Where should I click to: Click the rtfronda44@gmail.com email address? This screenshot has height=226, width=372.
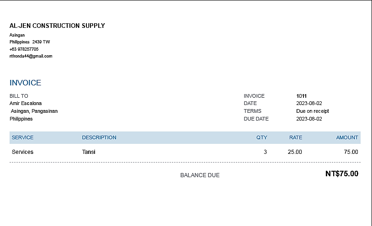[31, 56]
